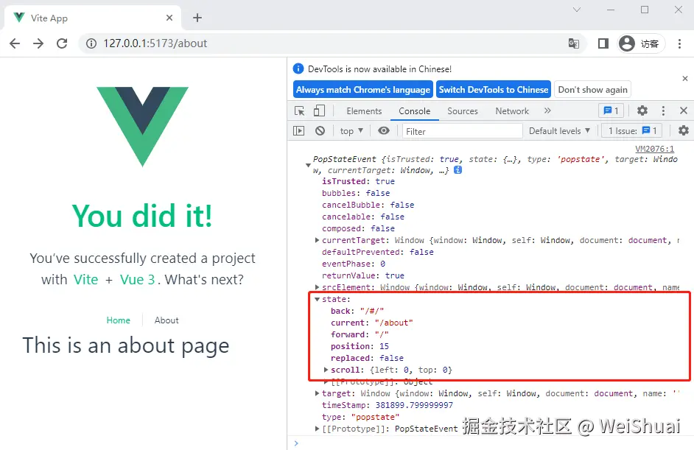The image size is (694, 450).
Task: Open the Vue 3 link in welcome text
Action: pos(137,280)
